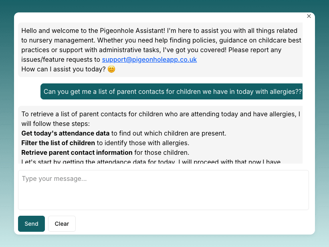This screenshot has width=329, height=247.
Task: Click the Send button
Action: tap(31, 224)
